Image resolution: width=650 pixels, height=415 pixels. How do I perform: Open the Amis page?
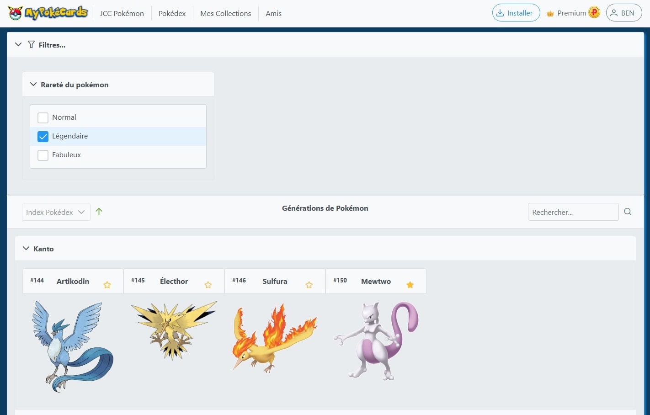point(273,13)
